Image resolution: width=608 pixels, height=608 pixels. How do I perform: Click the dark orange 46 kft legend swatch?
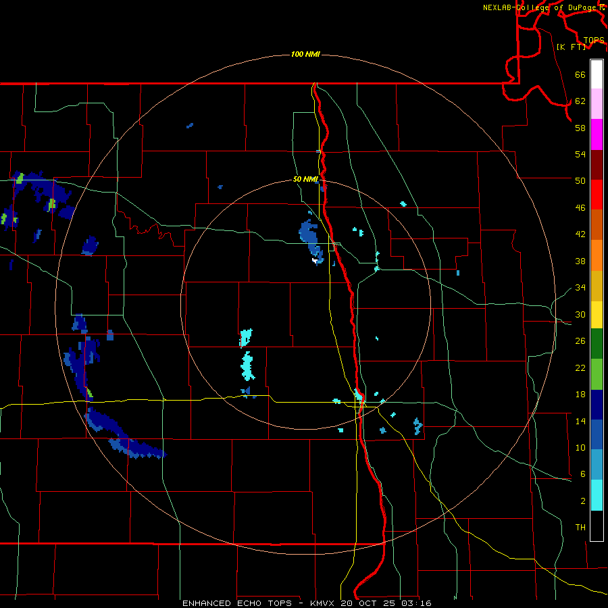pos(597,224)
